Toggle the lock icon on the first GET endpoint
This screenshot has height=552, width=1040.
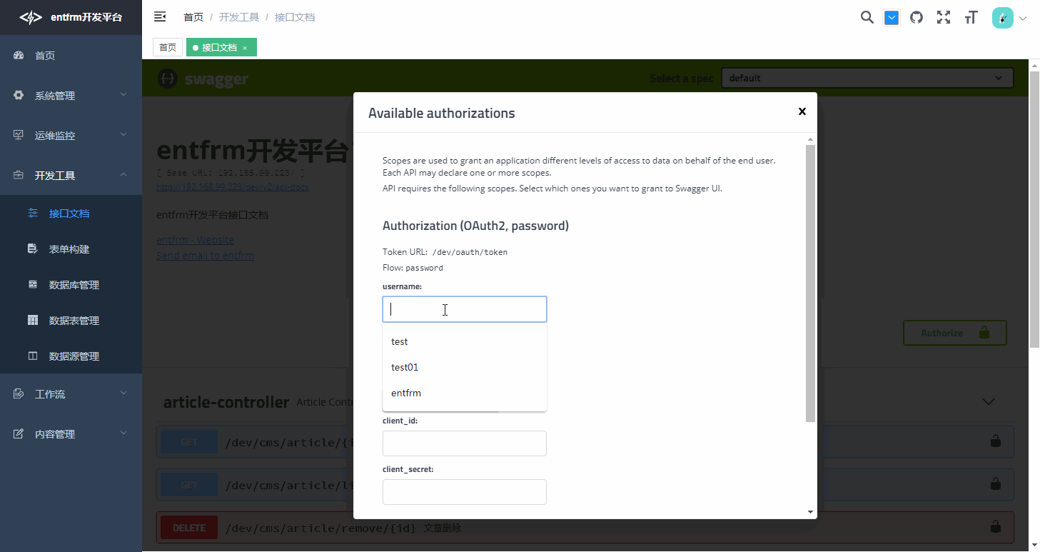coord(995,441)
